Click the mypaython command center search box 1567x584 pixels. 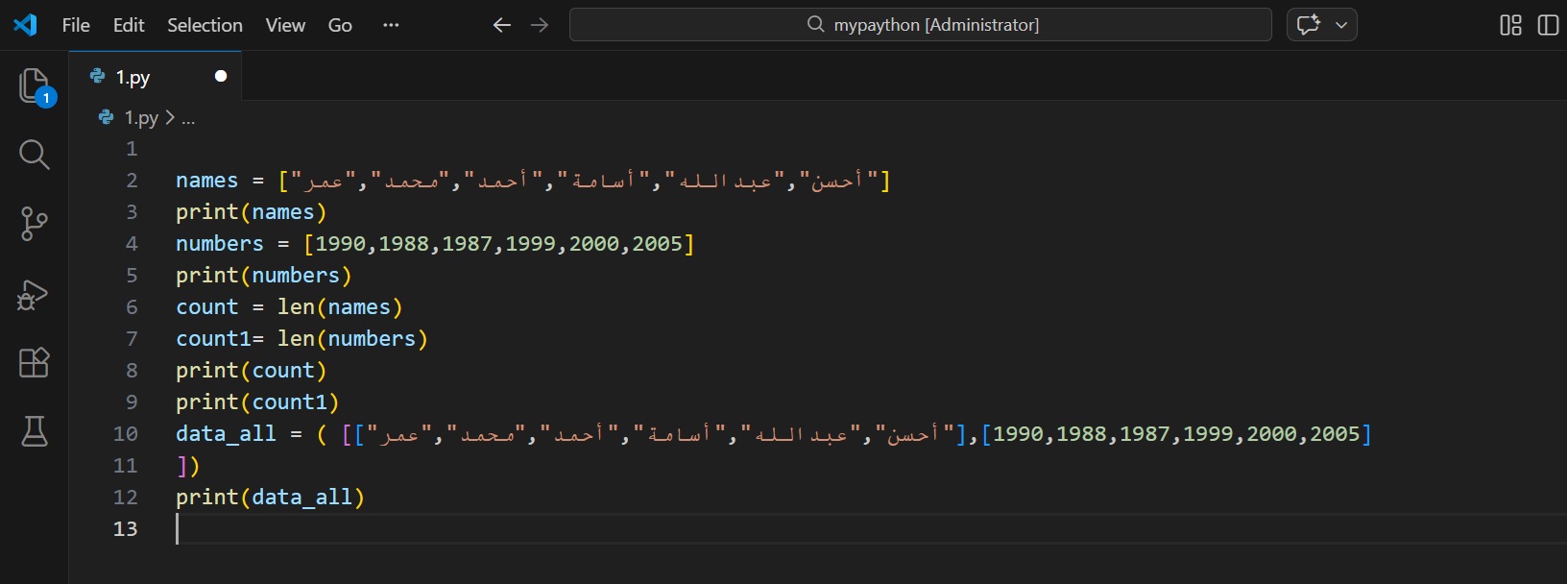click(x=920, y=25)
